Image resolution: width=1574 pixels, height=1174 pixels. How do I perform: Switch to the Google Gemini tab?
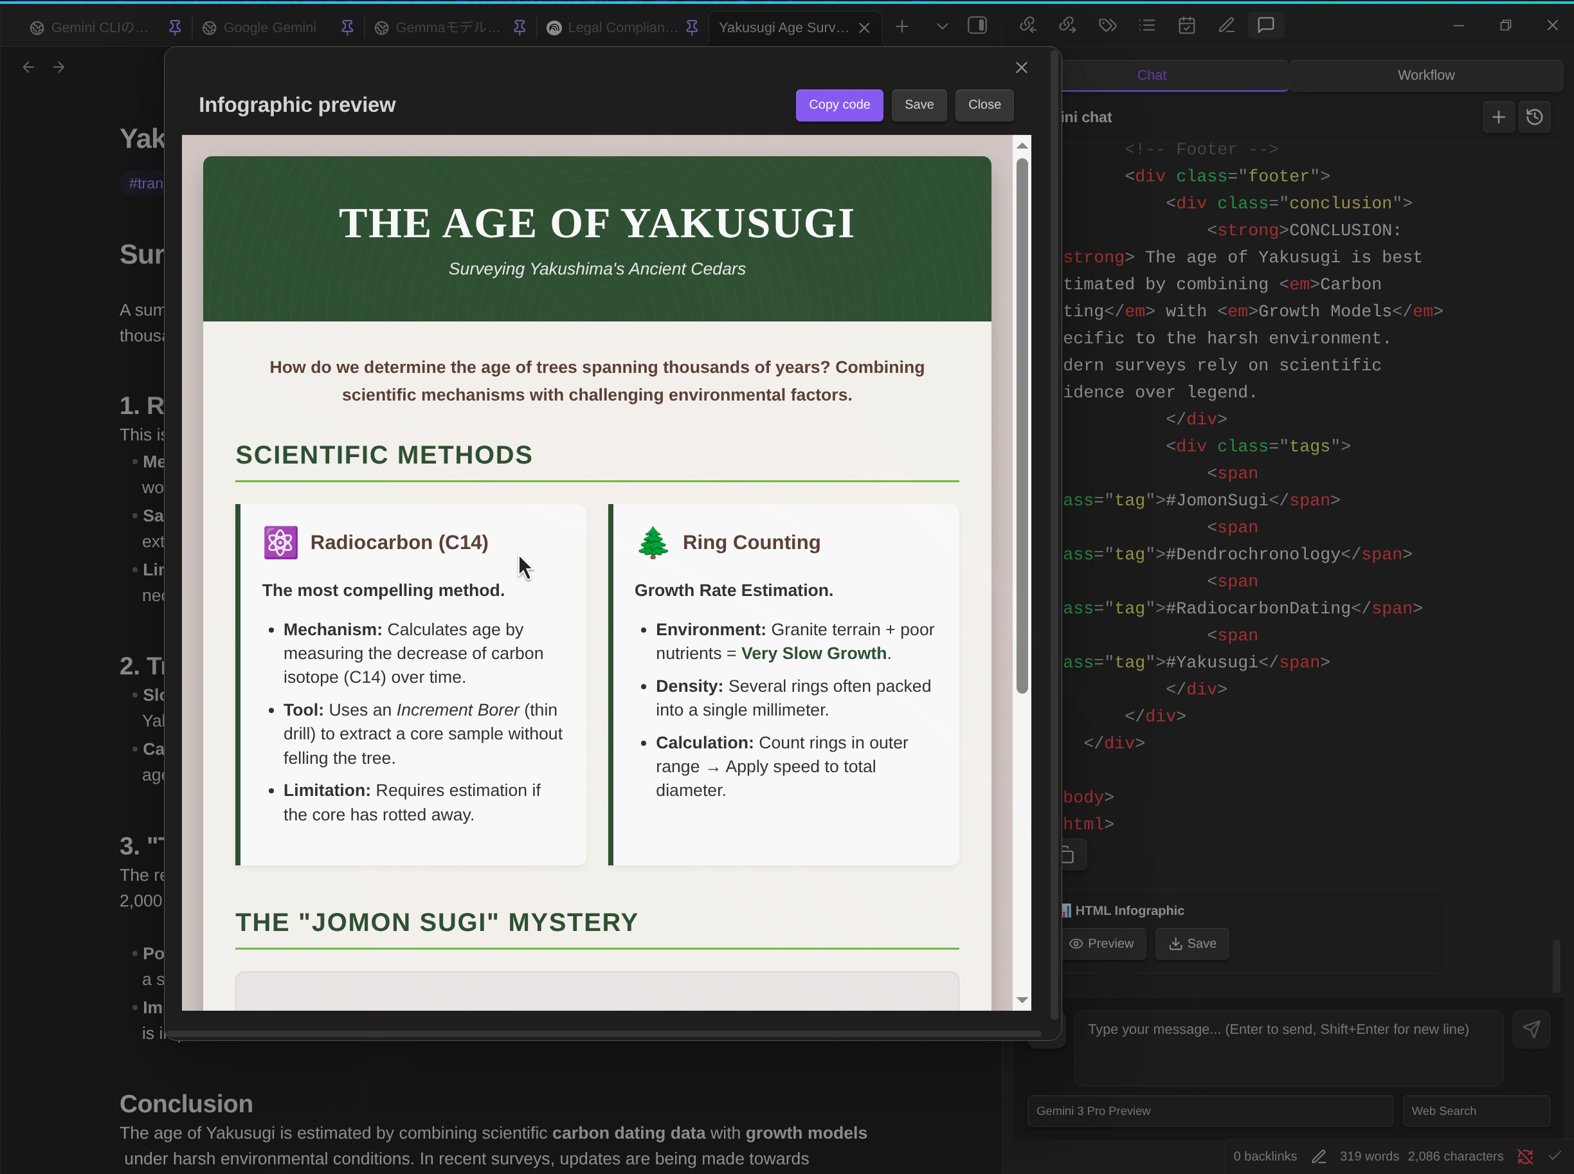pos(269,28)
